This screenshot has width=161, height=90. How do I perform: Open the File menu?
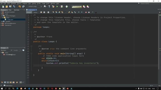[2, 3]
